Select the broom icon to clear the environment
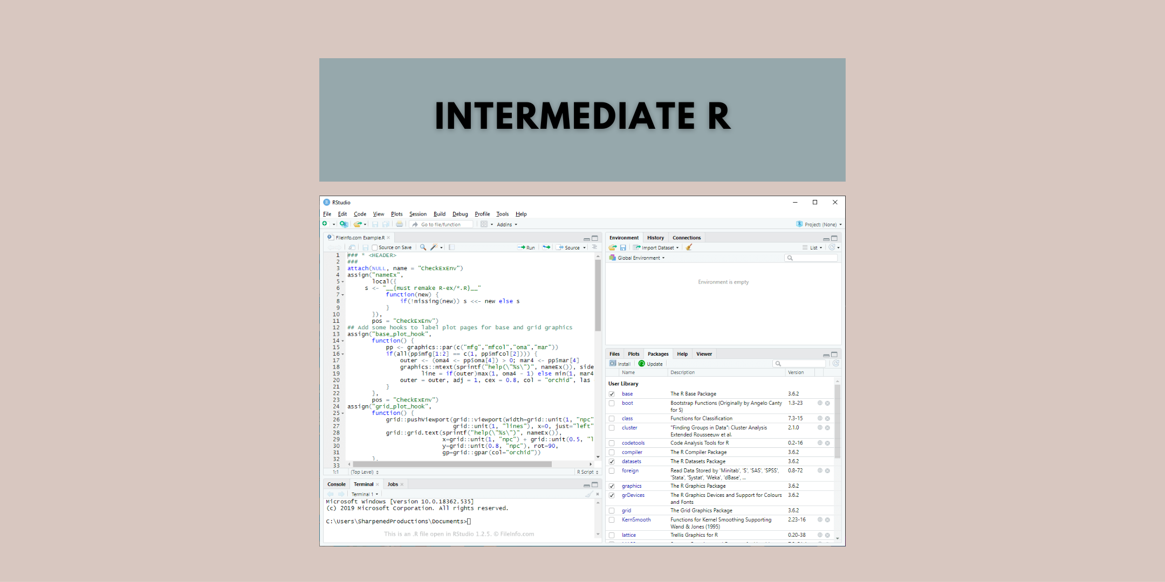The image size is (1165, 582). tap(689, 247)
